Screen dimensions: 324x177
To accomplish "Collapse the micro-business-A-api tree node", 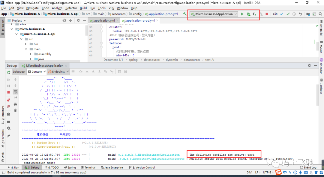I will tap(16, 34).
